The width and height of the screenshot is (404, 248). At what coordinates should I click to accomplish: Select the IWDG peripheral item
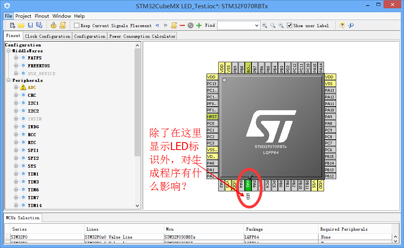(33, 127)
